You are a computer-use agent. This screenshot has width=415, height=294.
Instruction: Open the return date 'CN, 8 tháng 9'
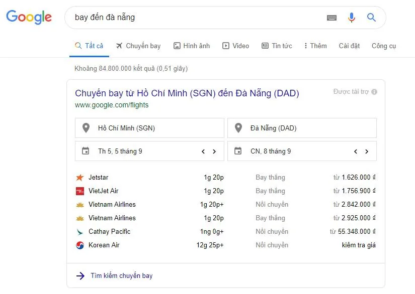302,151
